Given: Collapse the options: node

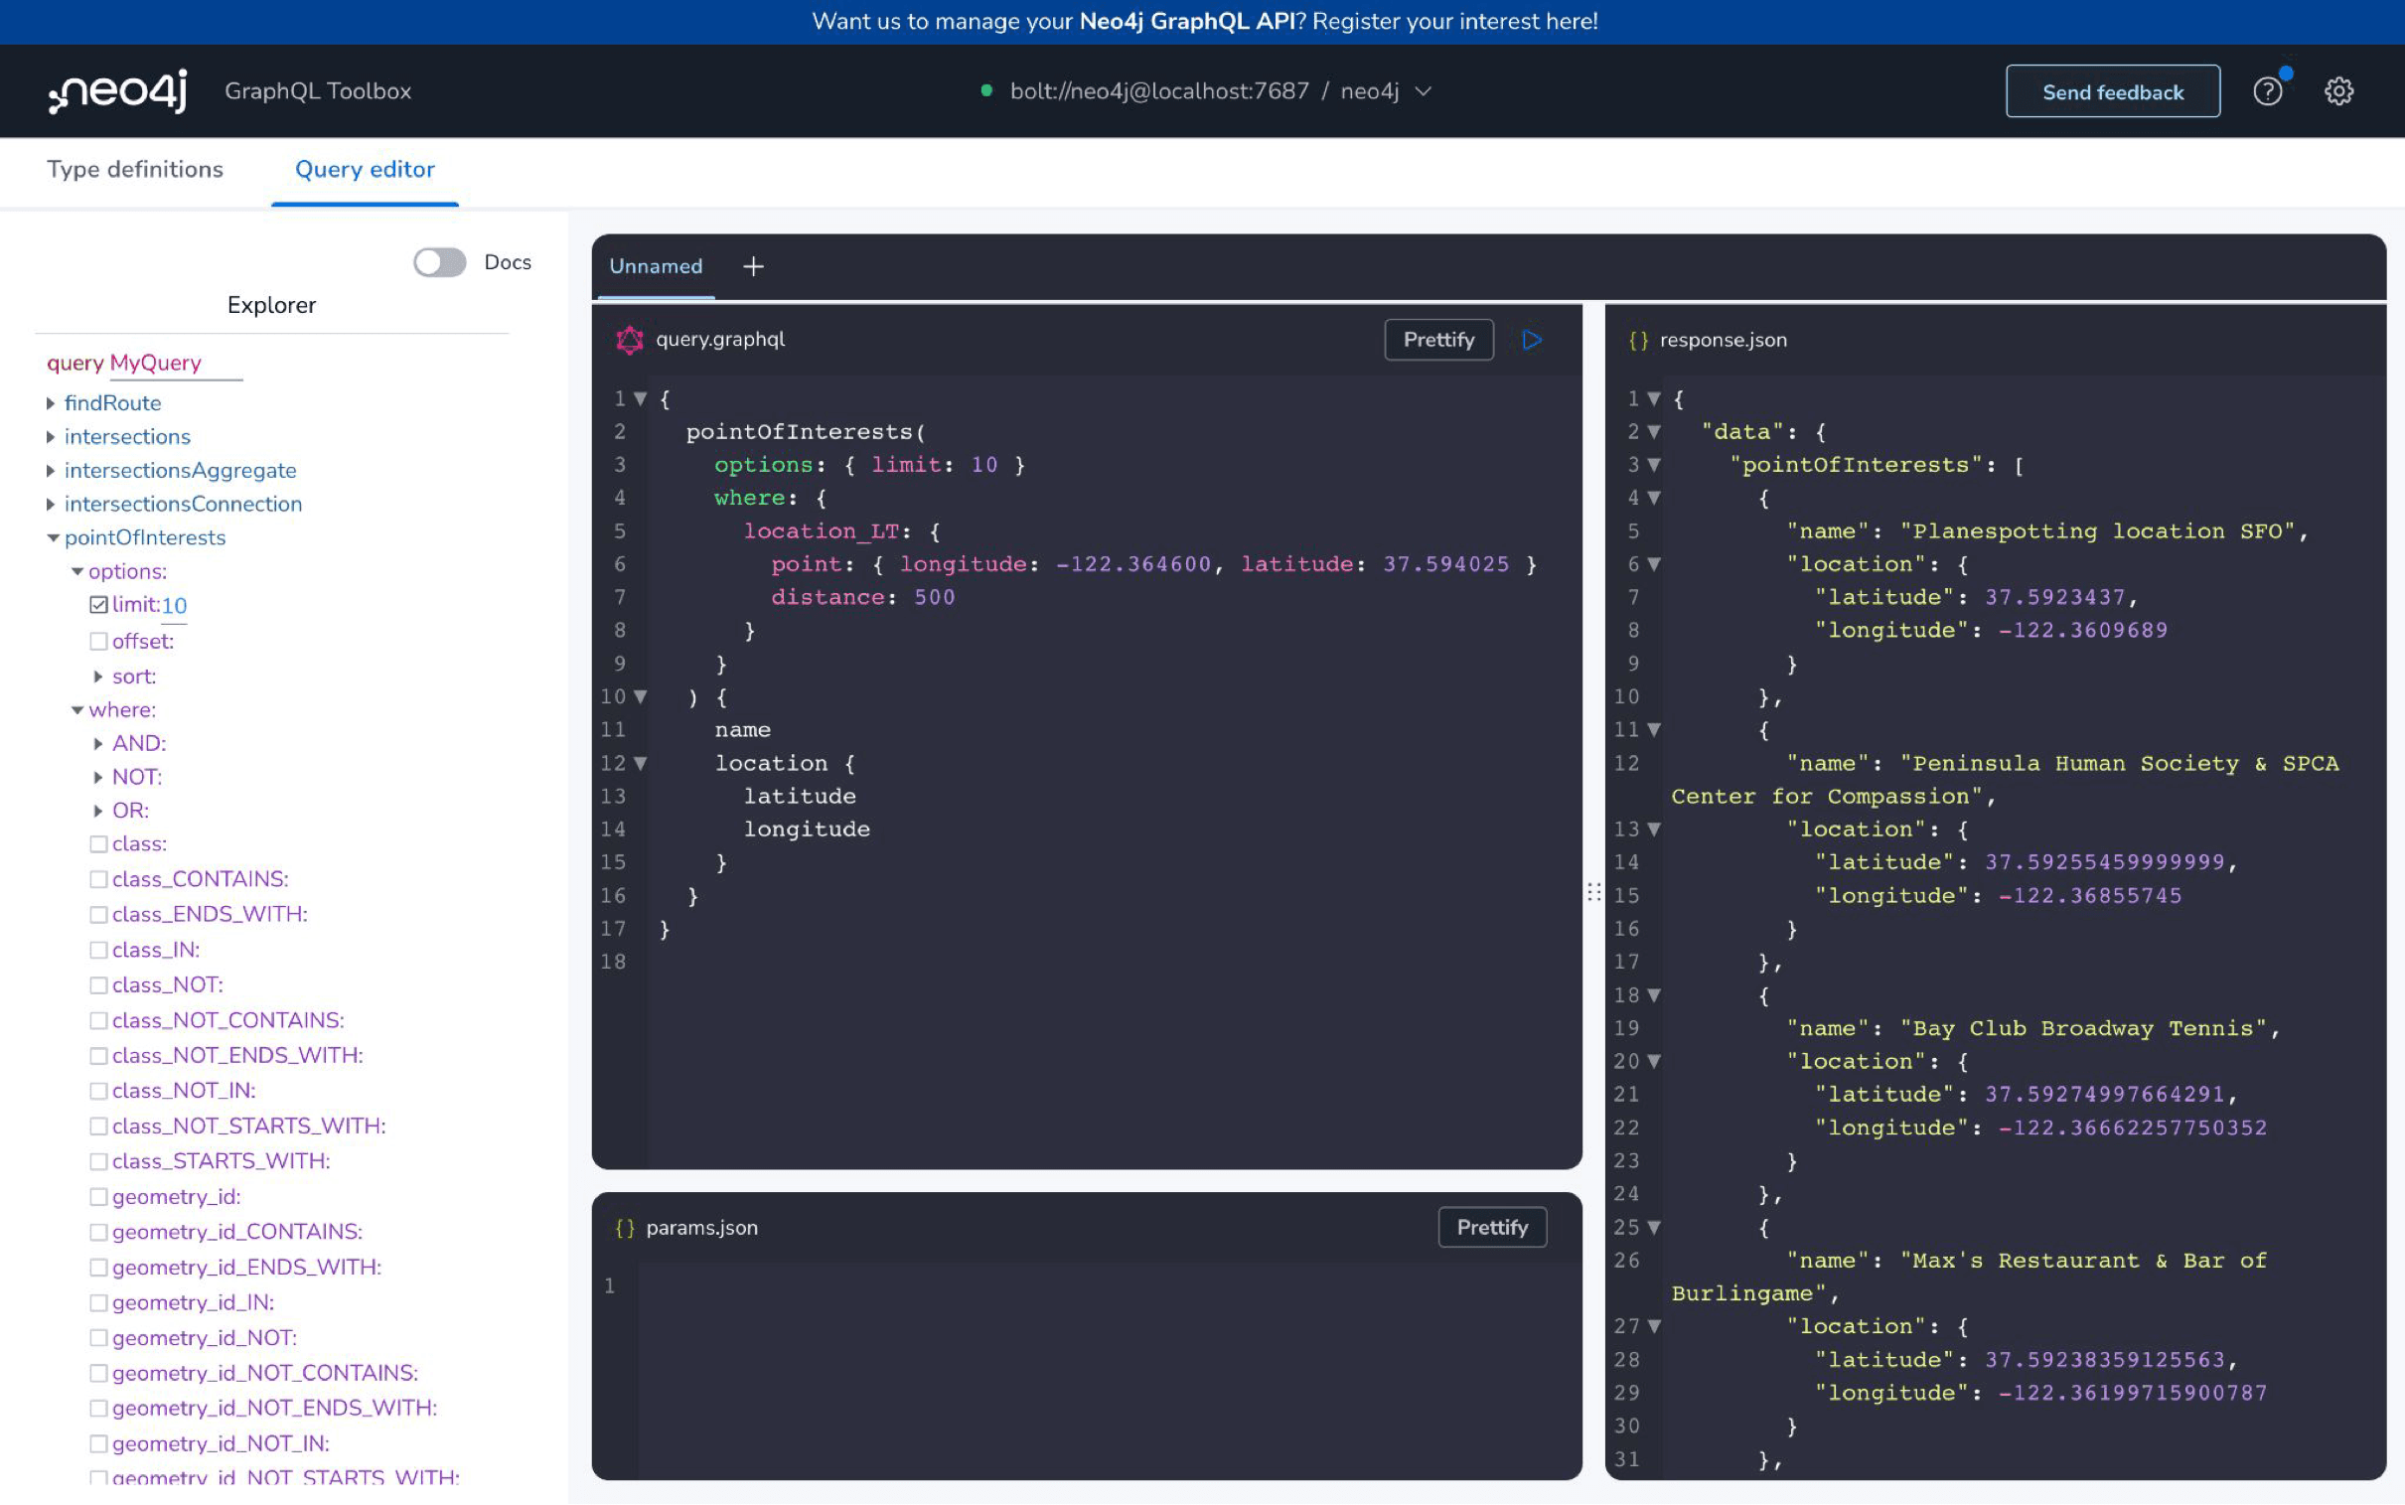Looking at the screenshot, I should point(76,572).
